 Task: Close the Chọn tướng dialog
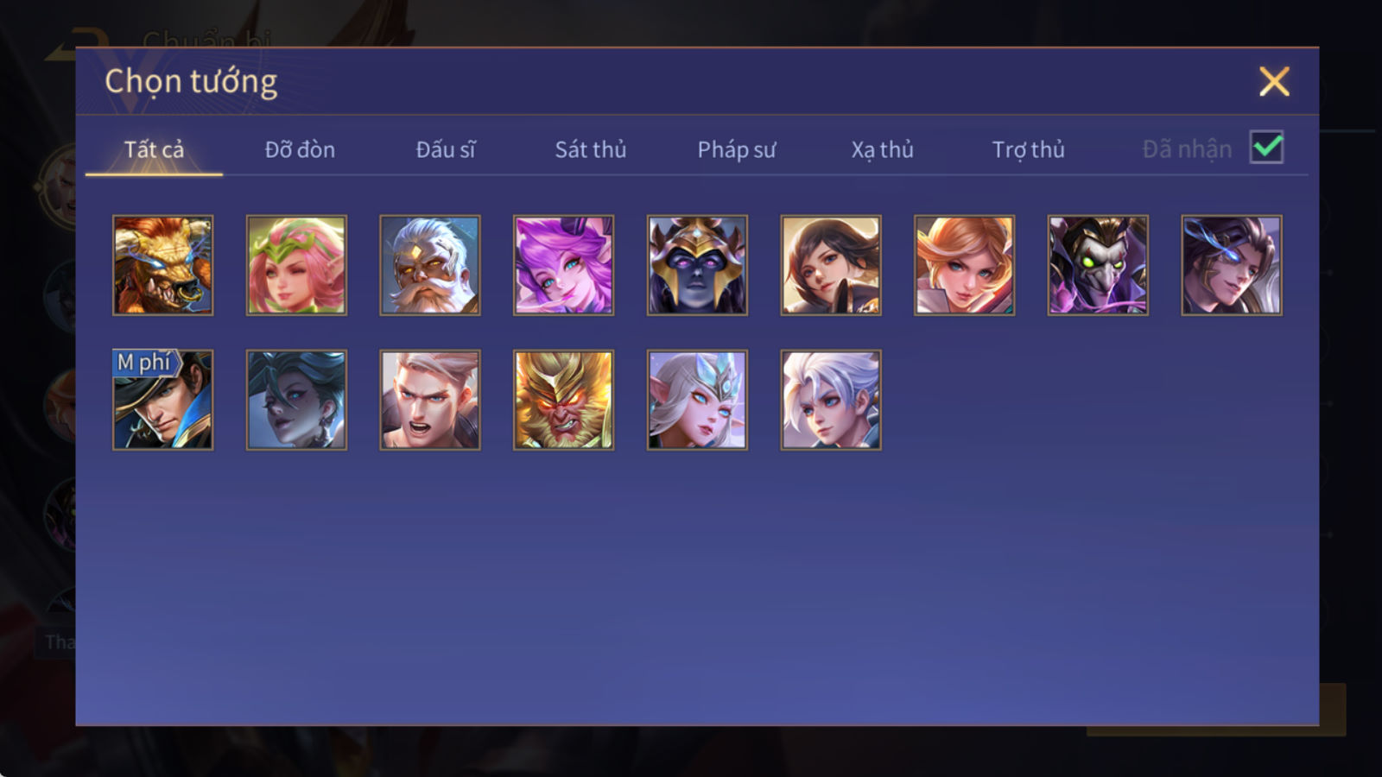pos(1274,82)
